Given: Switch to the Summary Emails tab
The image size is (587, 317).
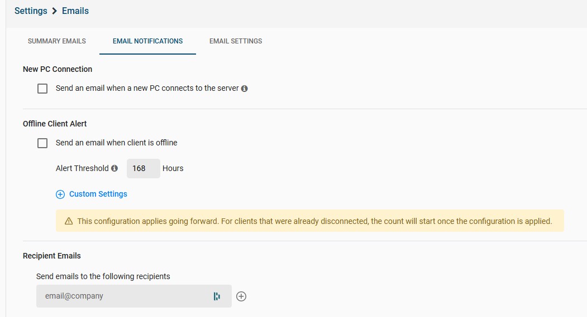Looking at the screenshot, I should (57, 41).
